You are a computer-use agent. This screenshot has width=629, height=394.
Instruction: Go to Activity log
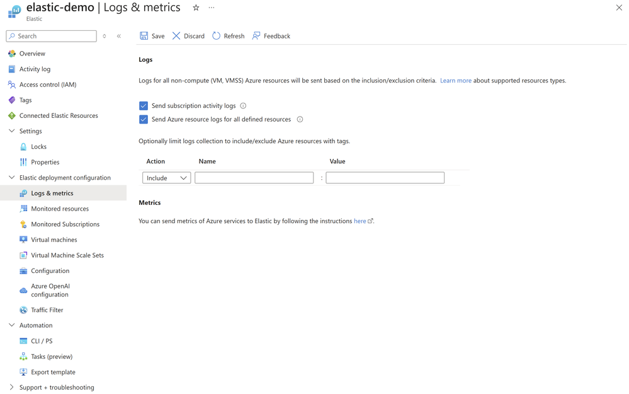tap(35, 69)
